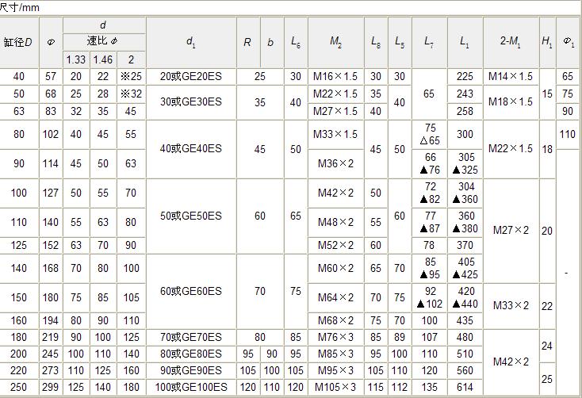Screen dimensions: 582x398
Task: Select the 'M76×3' thread cell
Action: coord(336,338)
